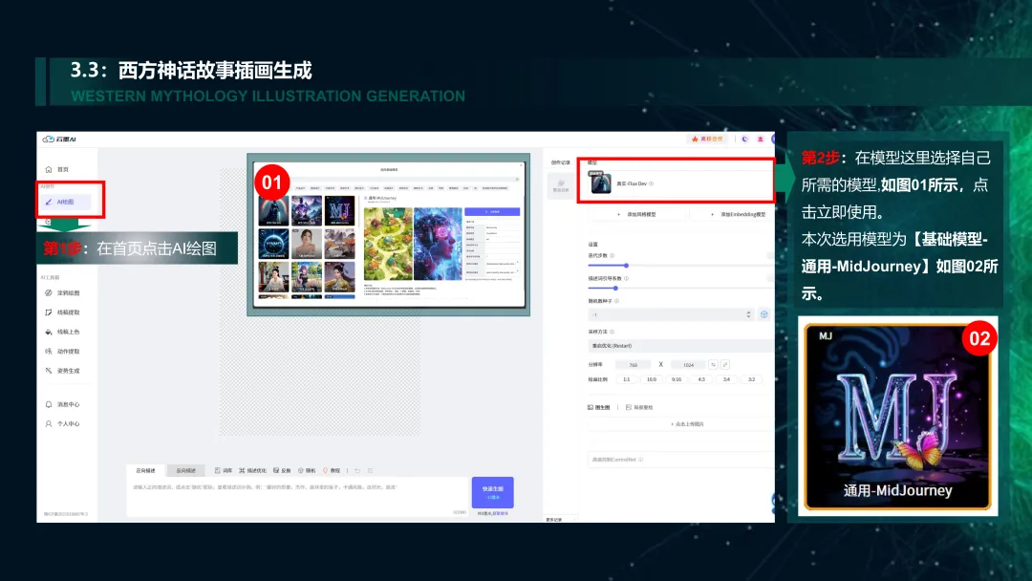Image resolution: width=1032 pixels, height=581 pixels.
Task: Open the 姿势生成 pose generation tool
Action: (62, 371)
